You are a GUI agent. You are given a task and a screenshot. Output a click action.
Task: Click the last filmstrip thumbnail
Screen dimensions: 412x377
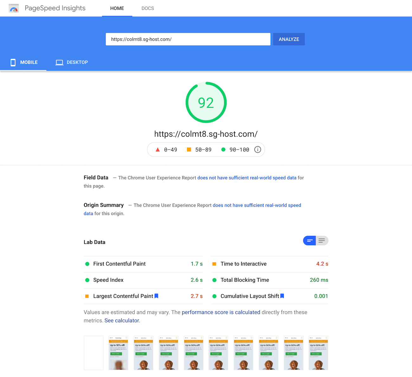pyautogui.click(x=319, y=353)
